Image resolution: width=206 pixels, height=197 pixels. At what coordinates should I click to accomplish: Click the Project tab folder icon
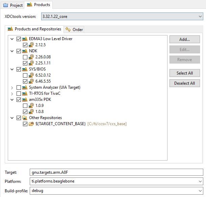pyautogui.click(x=5, y=5)
